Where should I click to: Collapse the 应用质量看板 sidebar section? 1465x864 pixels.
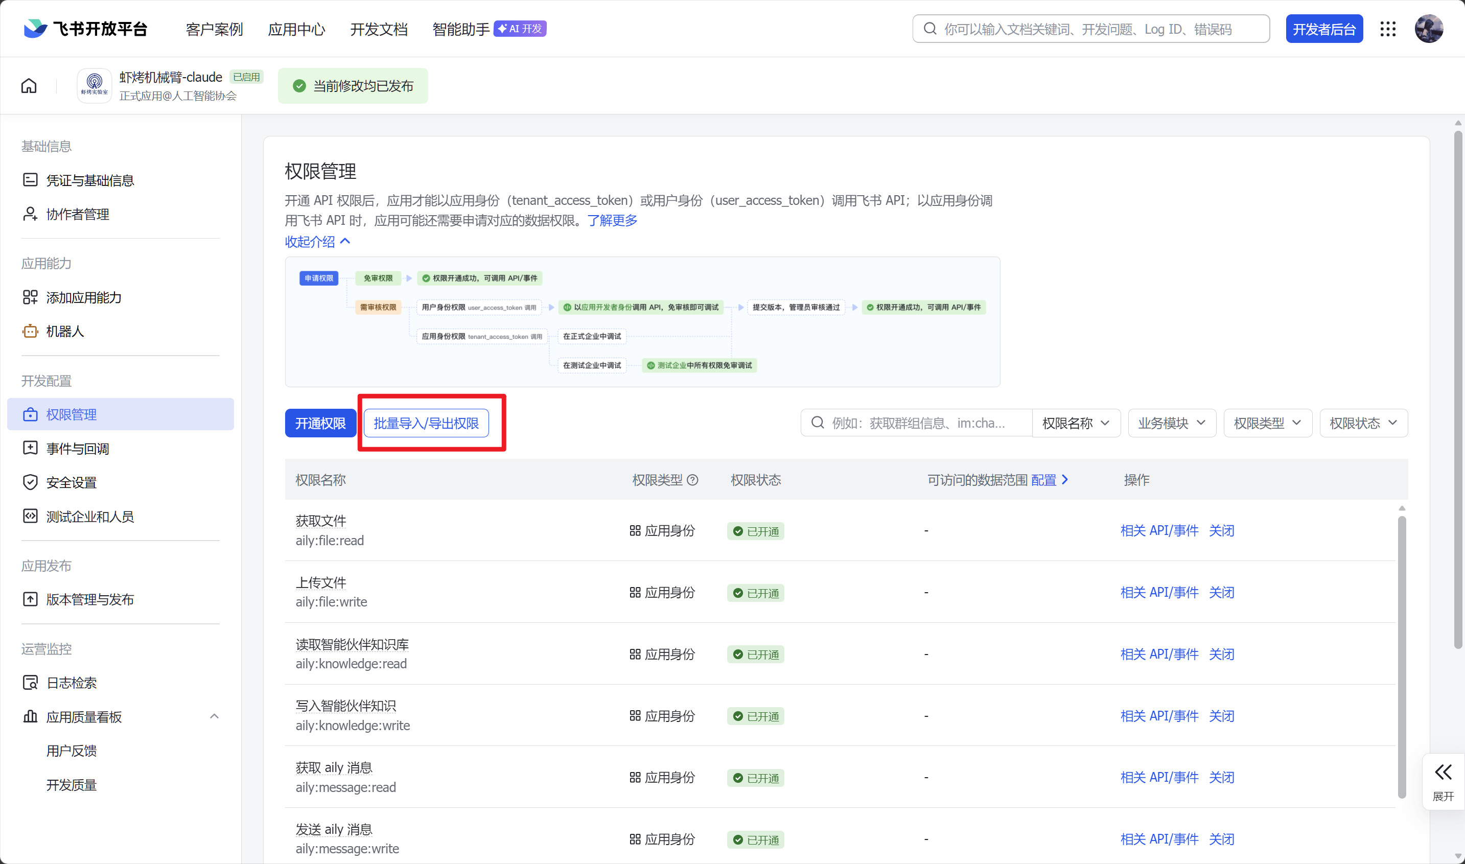pyautogui.click(x=214, y=716)
